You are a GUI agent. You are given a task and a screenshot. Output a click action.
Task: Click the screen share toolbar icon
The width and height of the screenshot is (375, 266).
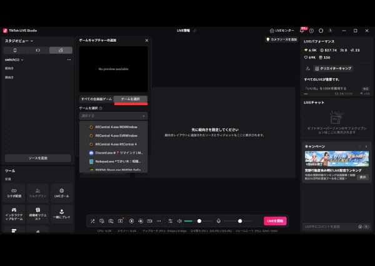102,221
